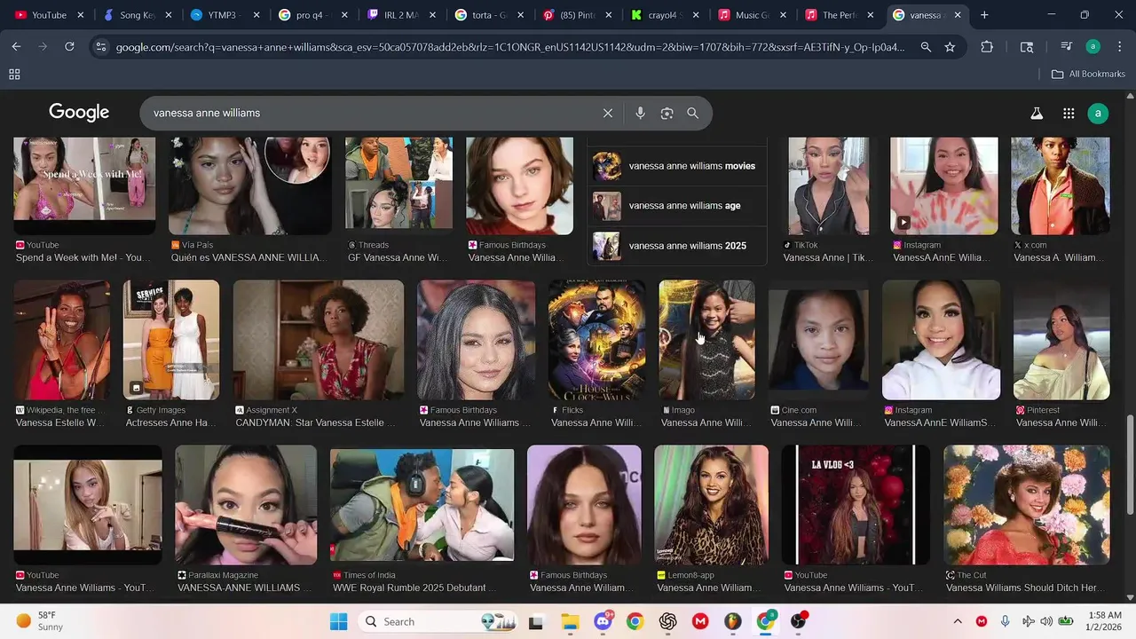The image size is (1136, 639).
Task: Open ChatGPT app from taskbar
Action: [x=667, y=621]
